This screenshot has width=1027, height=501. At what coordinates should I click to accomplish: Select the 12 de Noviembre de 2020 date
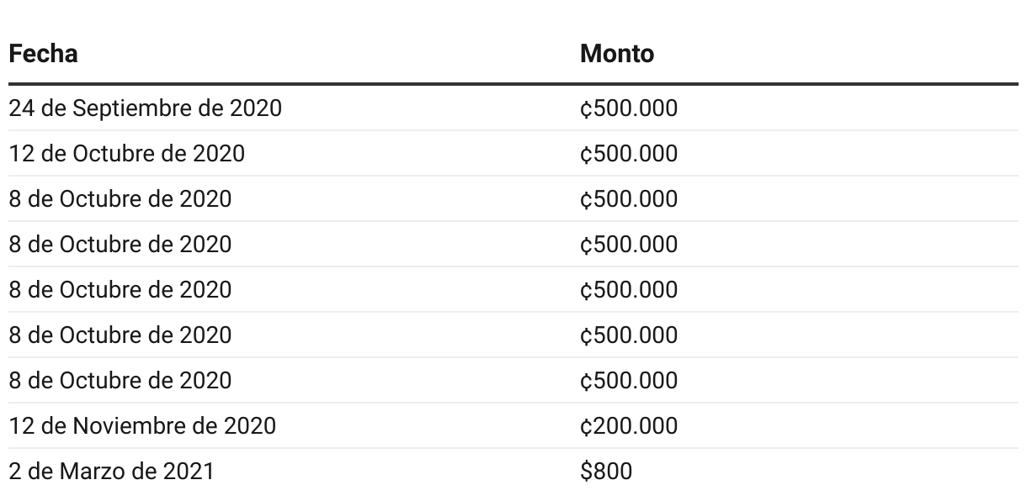click(x=142, y=426)
